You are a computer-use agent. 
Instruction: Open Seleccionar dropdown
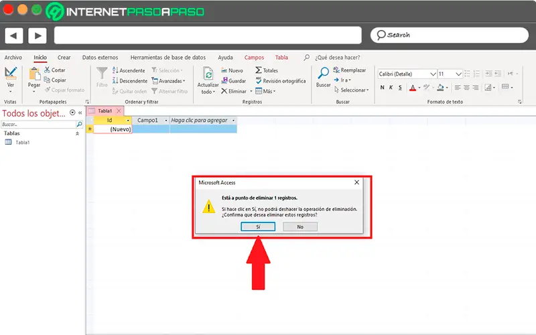click(351, 90)
